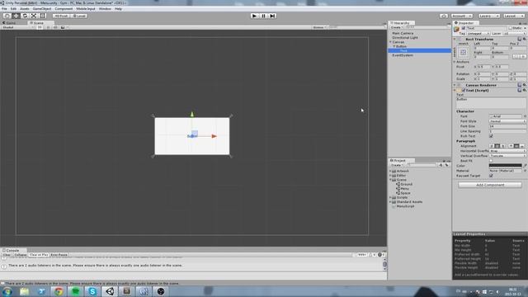Click the cloud services icon
Image resolution: width=528 pixels, height=297 pixels.
point(444,16)
